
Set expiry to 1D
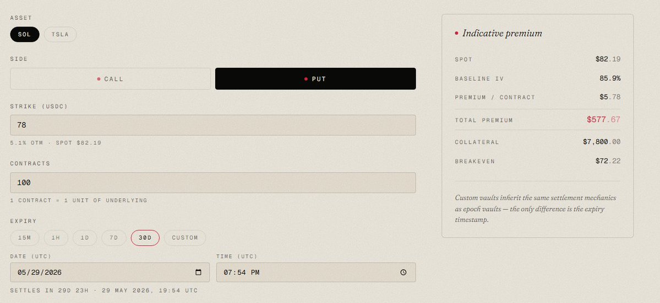click(x=85, y=238)
